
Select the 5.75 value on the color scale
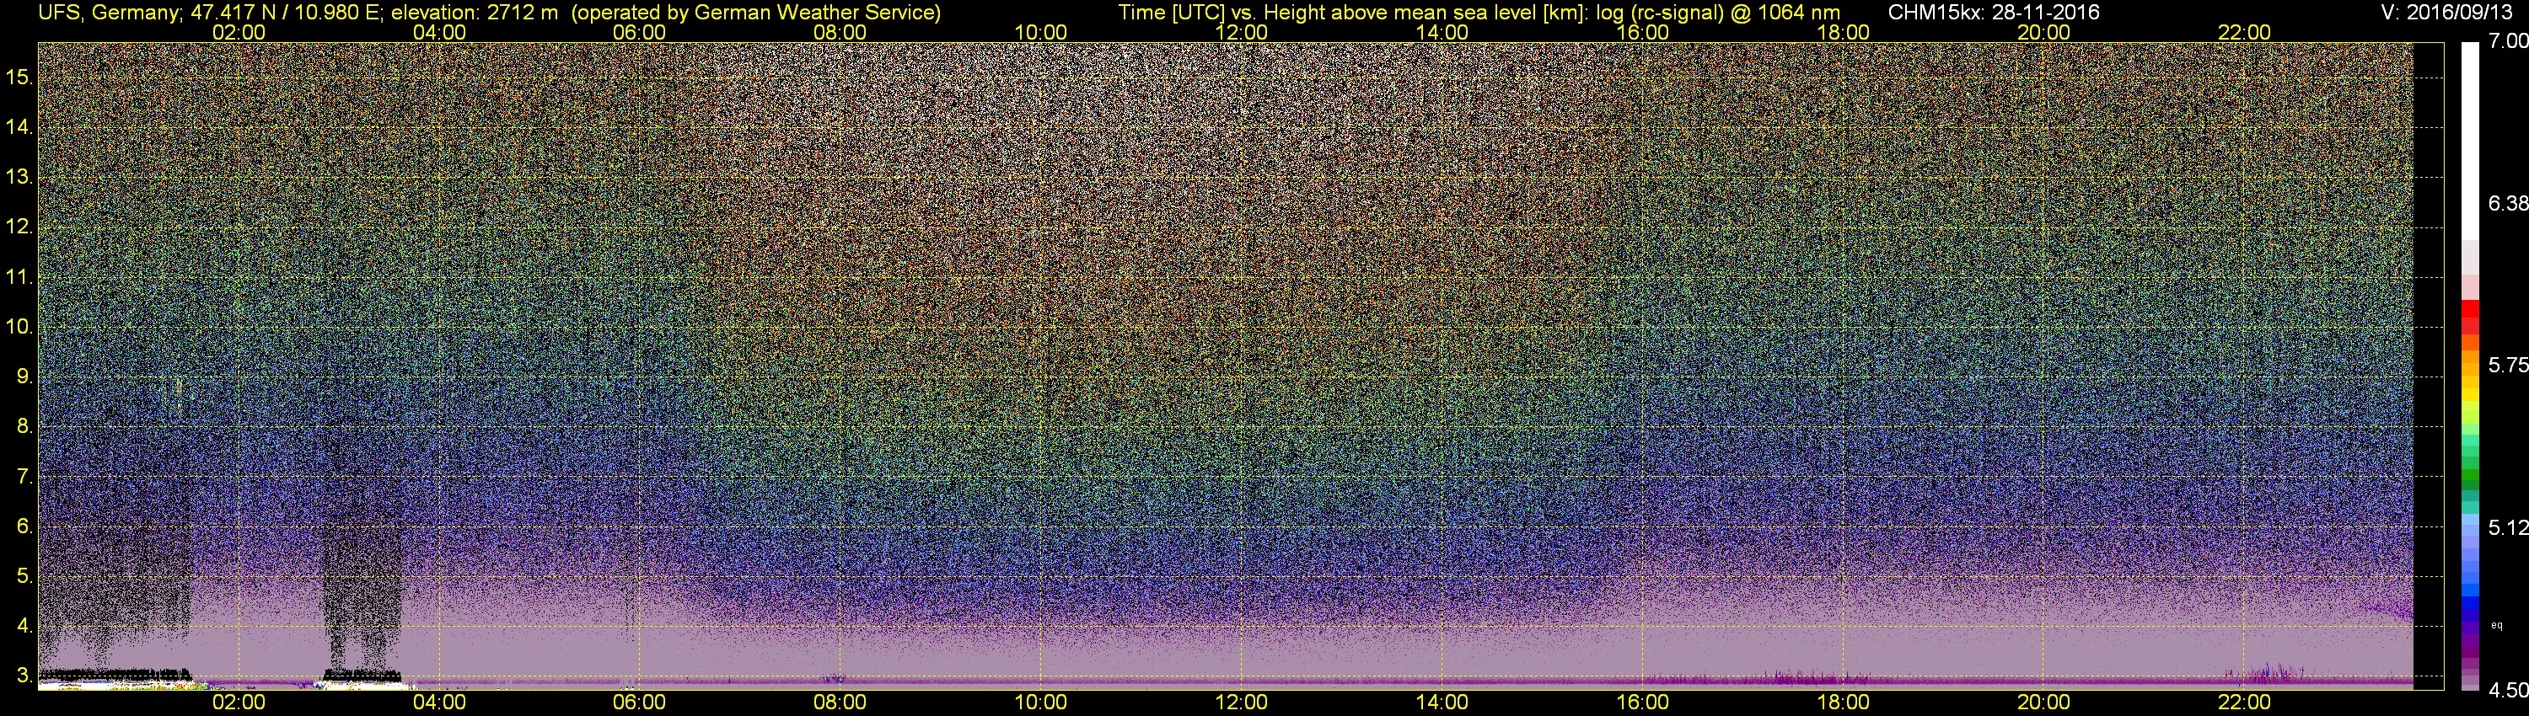pyautogui.click(x=2509, y=365)
